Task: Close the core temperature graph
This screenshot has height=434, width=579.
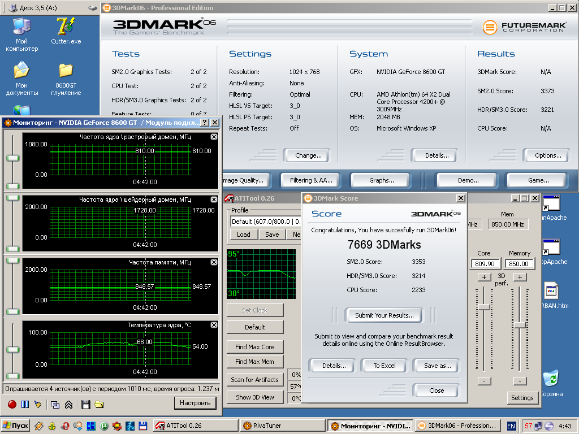Action: click(214, 325)
